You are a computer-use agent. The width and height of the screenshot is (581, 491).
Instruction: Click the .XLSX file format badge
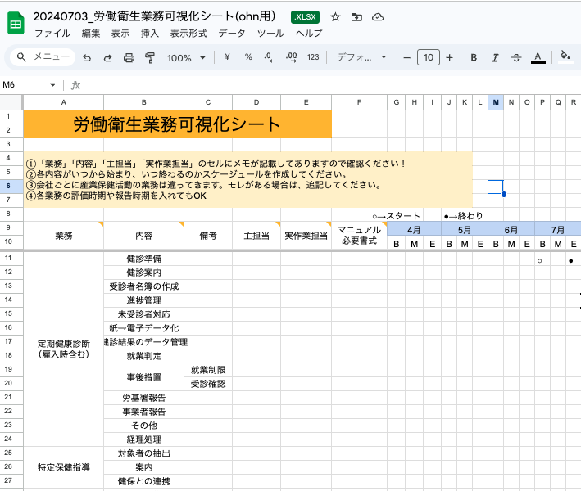pyautogui.click(x=306, y=17)
